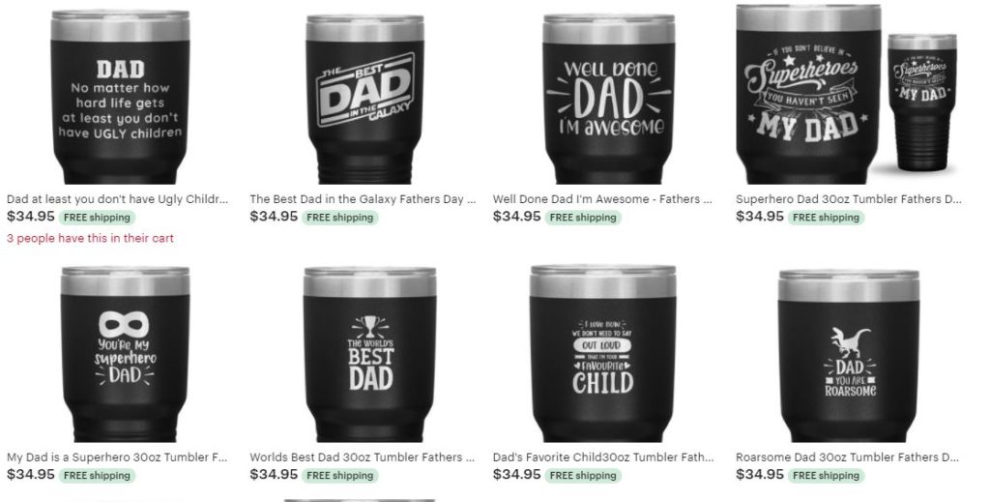Click the $34.95 price of Worlds Best Dad tumbler
The image size is (990, 502).
pos(274,474)
